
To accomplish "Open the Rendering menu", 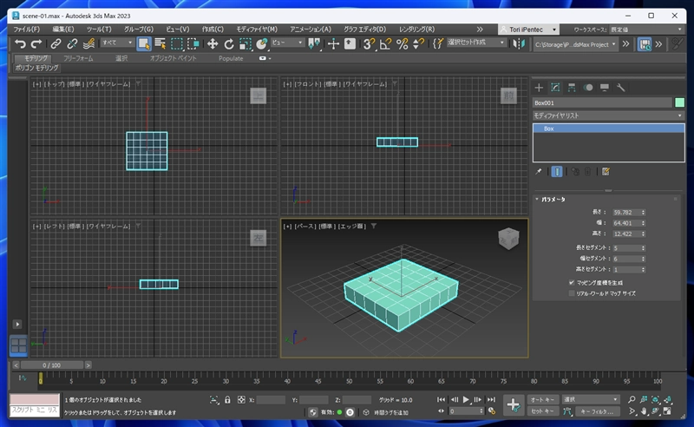I will [416, 30].
